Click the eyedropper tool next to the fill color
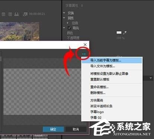 125,33
